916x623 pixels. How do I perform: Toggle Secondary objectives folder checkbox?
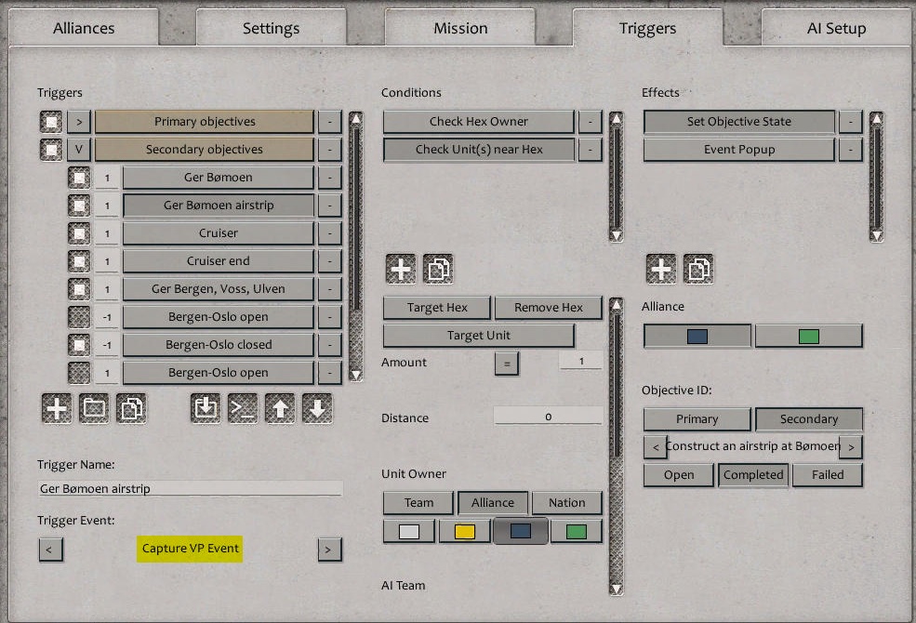point(51,150)
